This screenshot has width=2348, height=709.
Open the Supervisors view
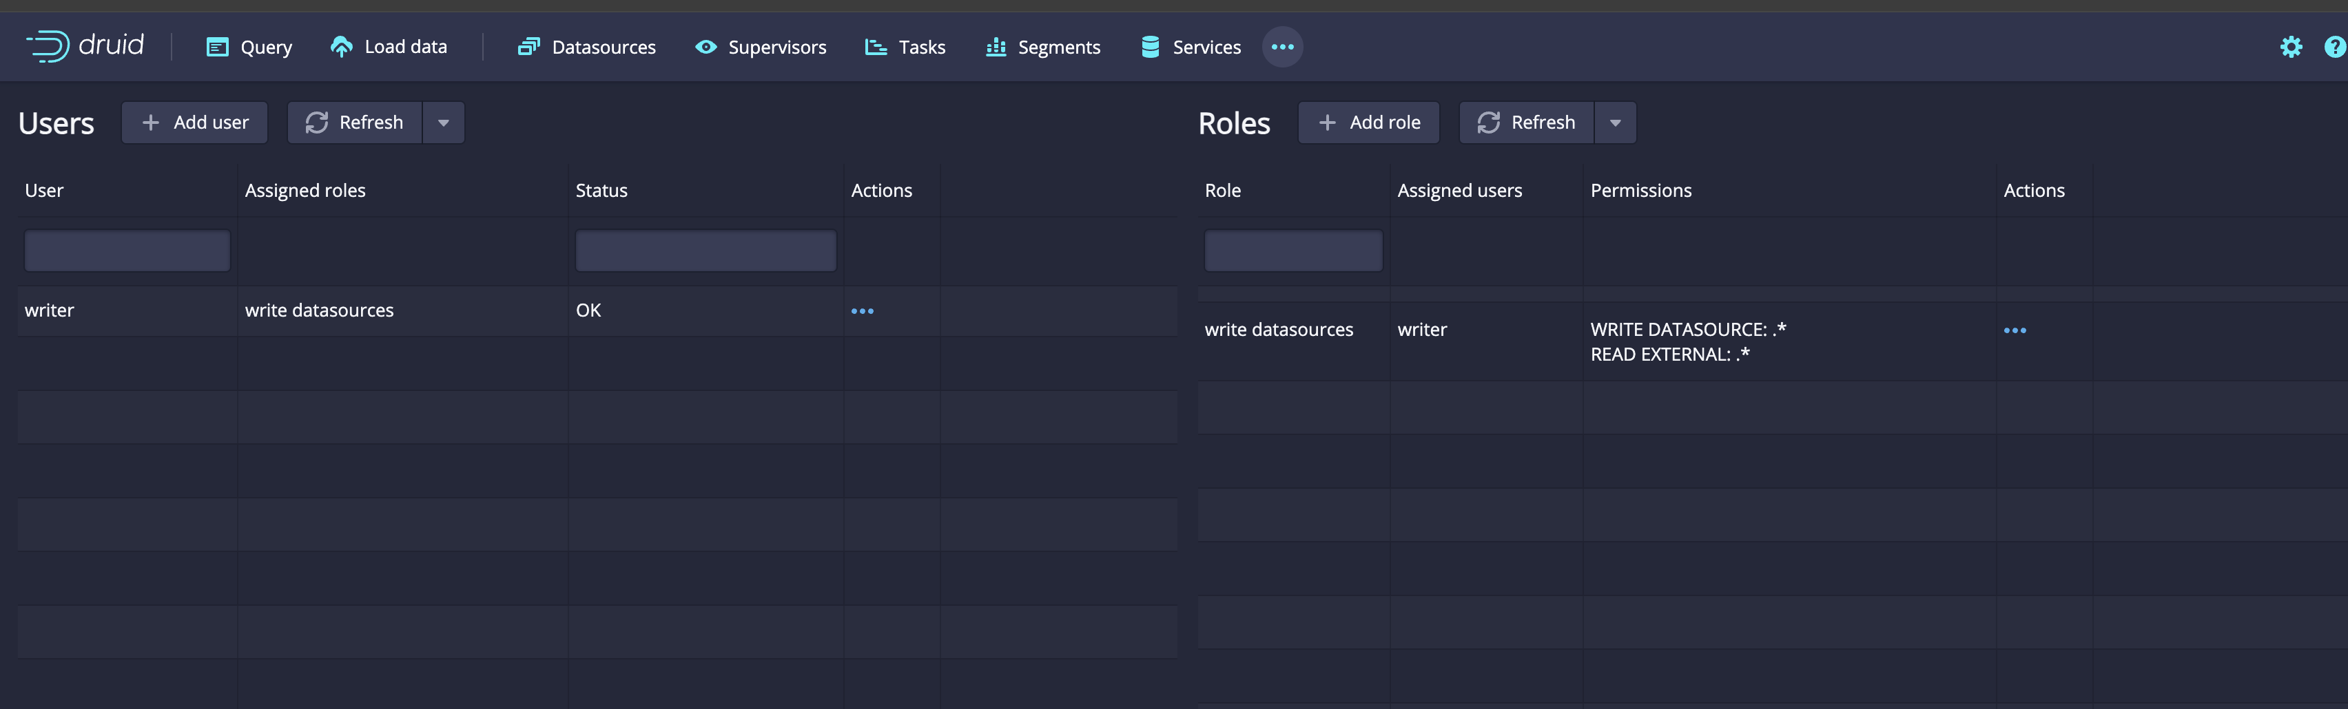[760, 47]
